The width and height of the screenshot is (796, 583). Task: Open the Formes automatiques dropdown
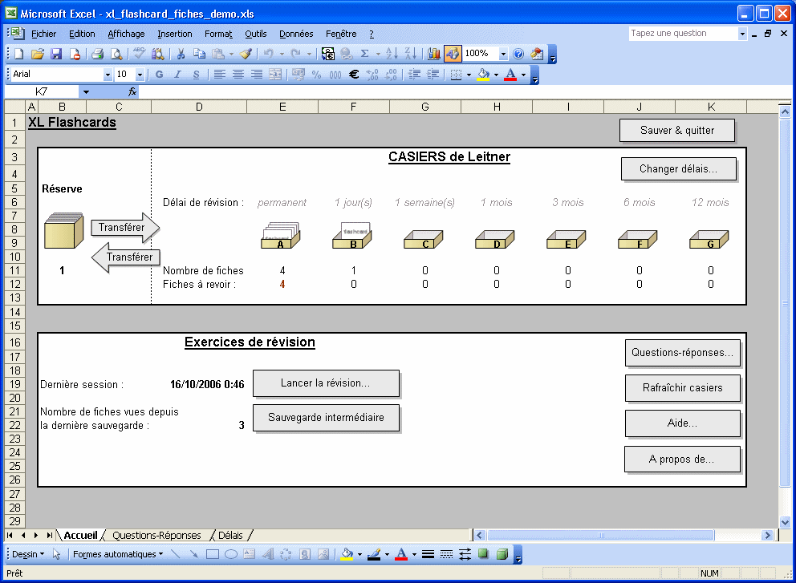click(118, 554)
